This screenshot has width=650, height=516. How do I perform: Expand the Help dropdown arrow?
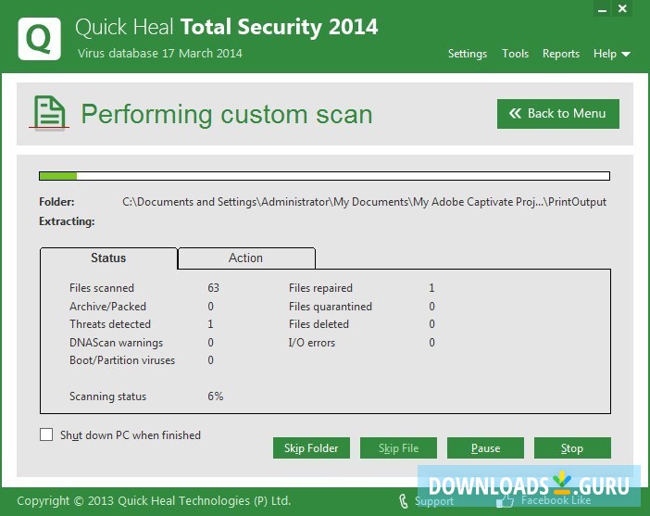(x=626, y=54)
